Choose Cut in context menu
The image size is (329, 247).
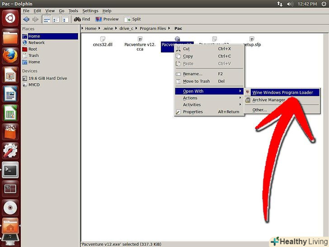point(209,49)
